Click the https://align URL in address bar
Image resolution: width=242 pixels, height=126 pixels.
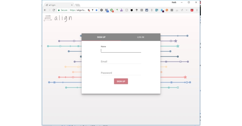click(78, 10)
